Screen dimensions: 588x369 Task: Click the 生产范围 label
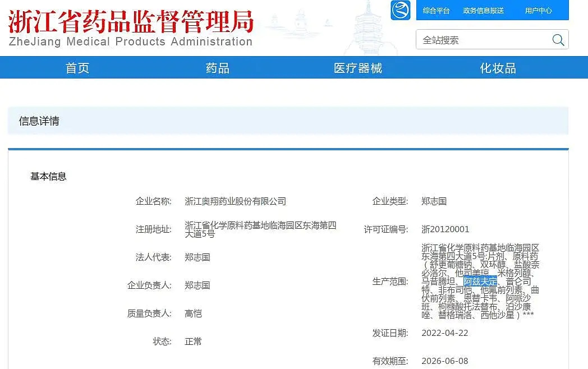[x=390, y=282]
